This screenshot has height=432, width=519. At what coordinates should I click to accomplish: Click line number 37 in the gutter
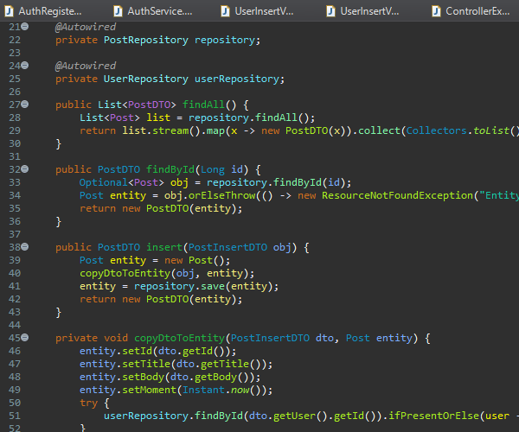15,234
